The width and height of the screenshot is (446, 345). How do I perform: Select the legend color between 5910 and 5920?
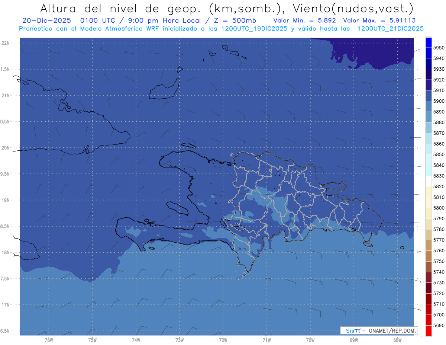pos(429,86)
